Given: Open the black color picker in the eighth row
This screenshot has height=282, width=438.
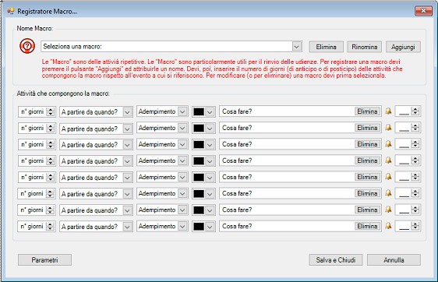Looking at the screenshot, I should tap(210, 227).
